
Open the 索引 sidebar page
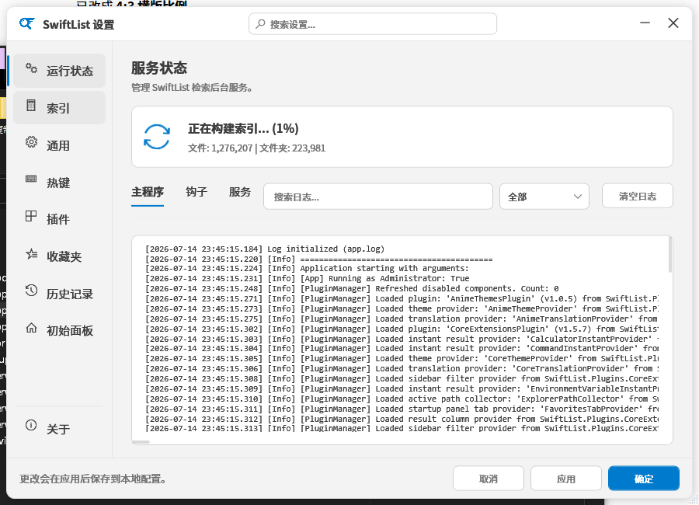pos(59,108)
